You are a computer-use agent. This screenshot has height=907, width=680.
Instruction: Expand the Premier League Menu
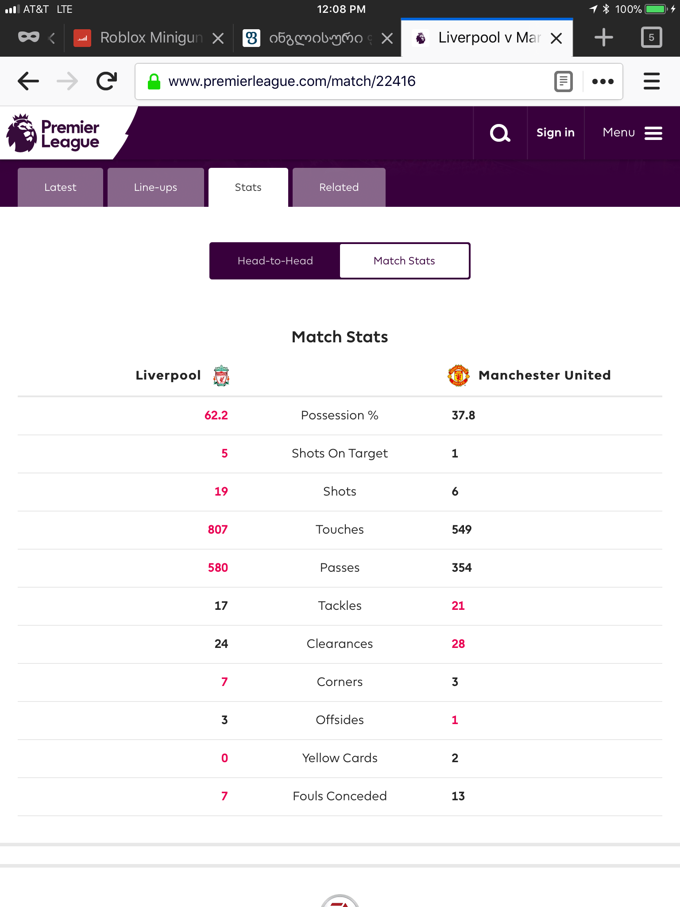pos(632,133)
